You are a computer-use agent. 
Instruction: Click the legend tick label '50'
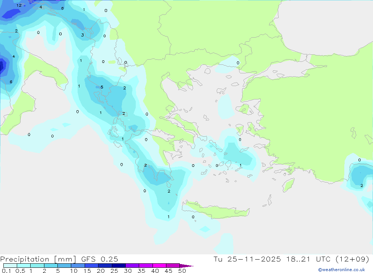click(x=182, y=271)
